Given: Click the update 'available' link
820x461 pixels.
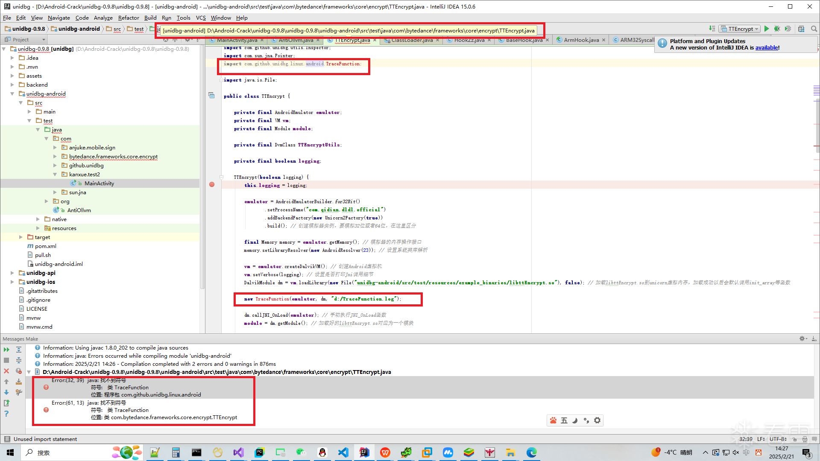Looking at the screenshot, I should (x=767, y=47).
